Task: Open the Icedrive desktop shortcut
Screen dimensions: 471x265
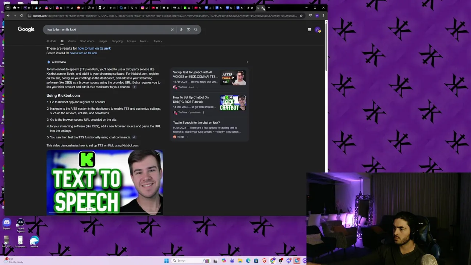Action: [34, 242]
